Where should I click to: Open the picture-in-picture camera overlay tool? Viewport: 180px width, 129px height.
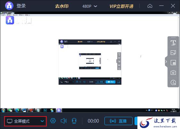point(173,63)
